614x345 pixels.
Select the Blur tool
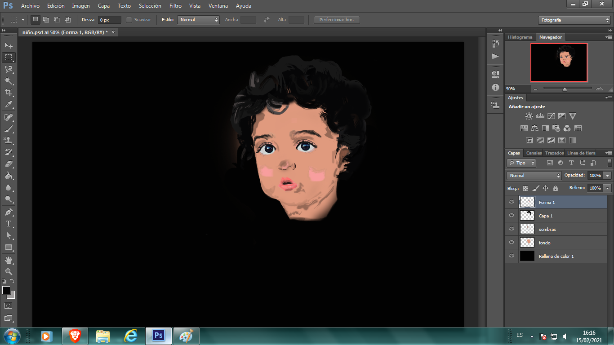(x=9, y=187)
